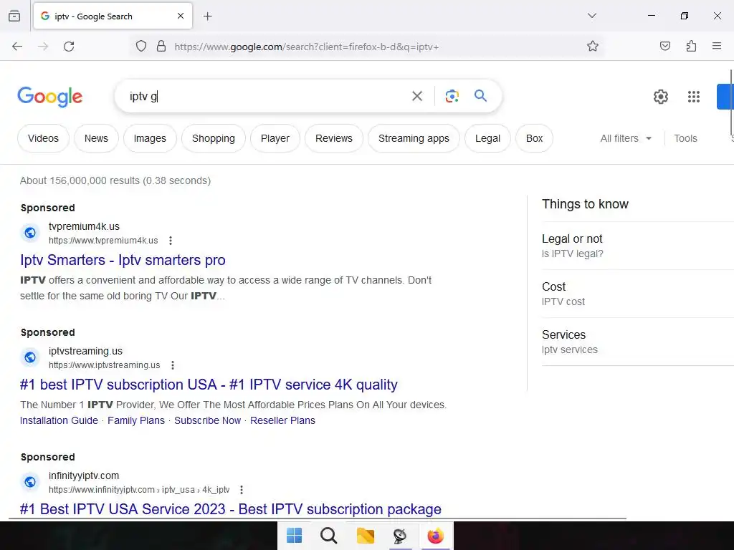734x550 pixels.
Task: Click iptvstreaming.us globe favicon
Action: point(30,357)
